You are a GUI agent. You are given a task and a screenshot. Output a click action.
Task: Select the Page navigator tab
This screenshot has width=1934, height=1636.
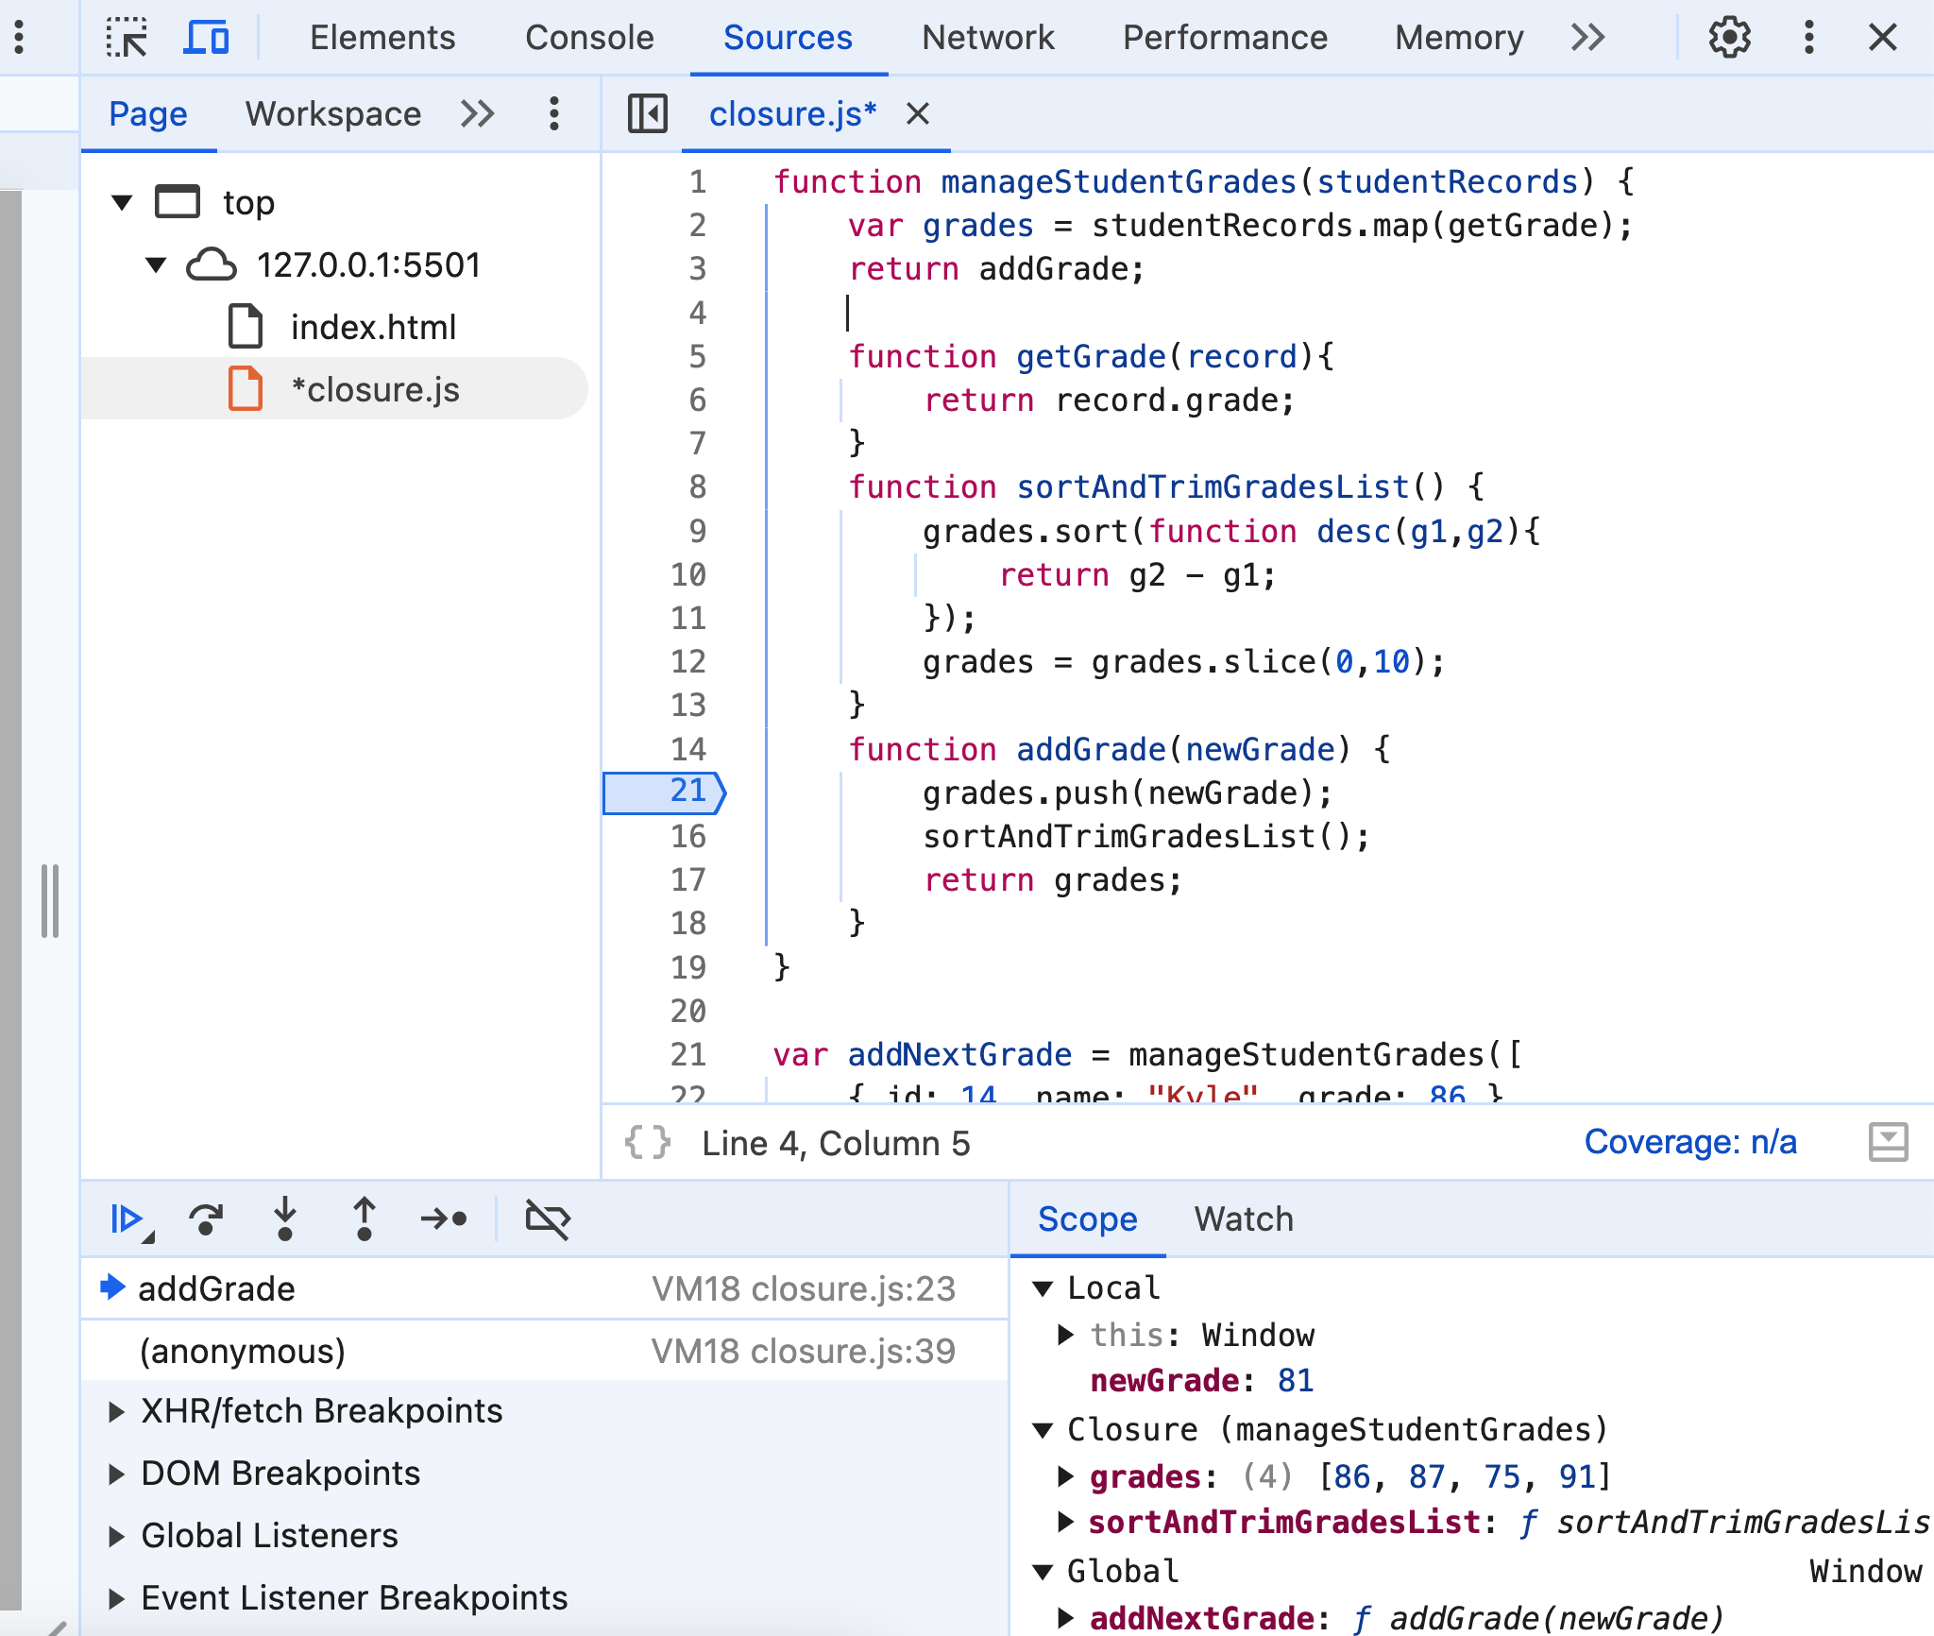click(x=148, y=114)
